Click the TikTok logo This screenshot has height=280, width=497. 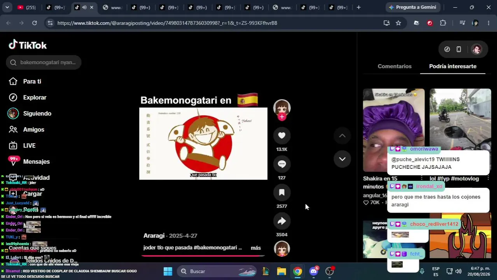point(28,45)
